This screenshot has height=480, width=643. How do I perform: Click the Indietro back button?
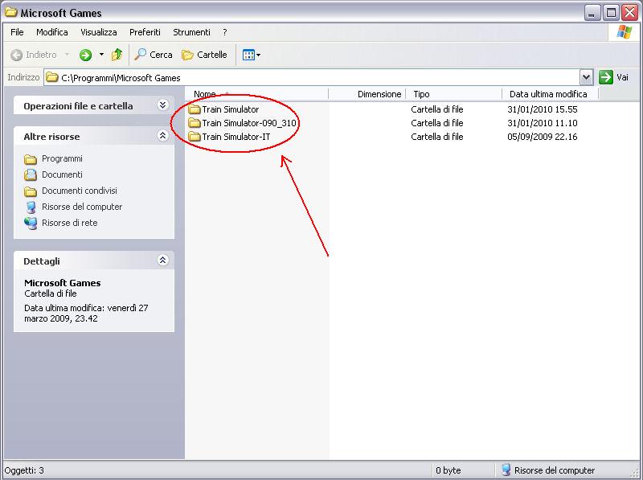(x=34, y=55)
